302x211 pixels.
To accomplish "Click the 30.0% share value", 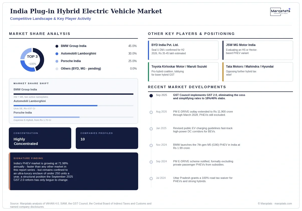I will tap(132, 54).
